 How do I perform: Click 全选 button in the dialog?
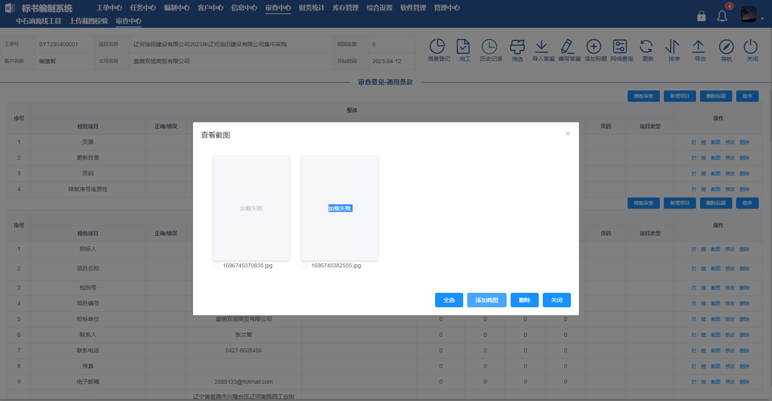[449, 300]
